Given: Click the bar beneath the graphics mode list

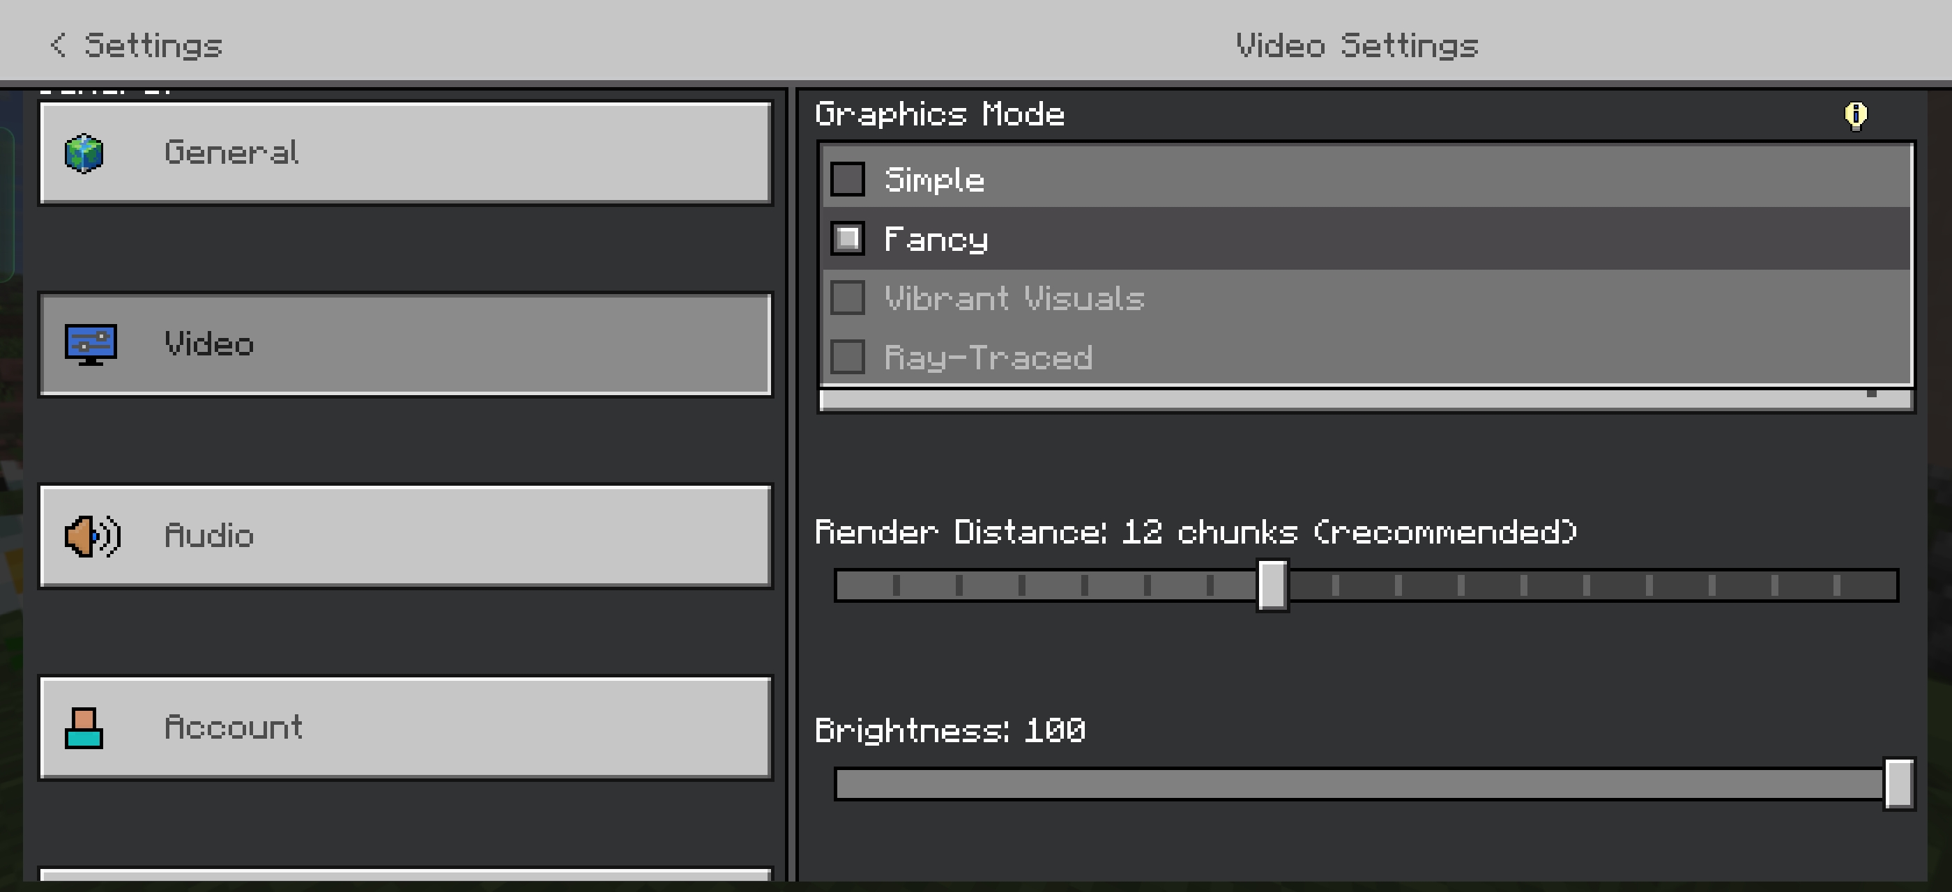Looking at the screenshot, I should tap(1364, 400).
